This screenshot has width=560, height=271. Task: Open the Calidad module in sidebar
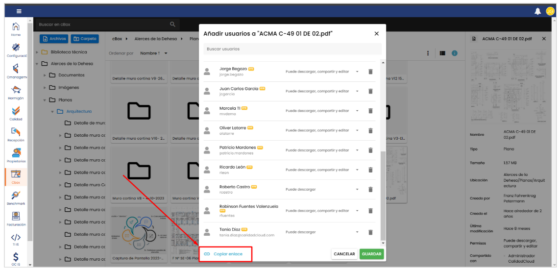[16, 113]
